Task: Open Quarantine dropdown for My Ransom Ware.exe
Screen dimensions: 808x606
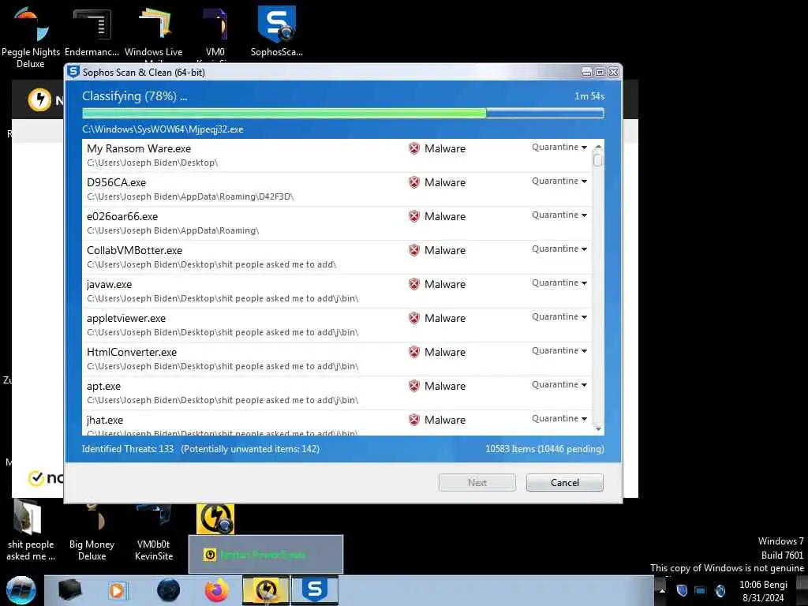Action: tap(559, 148)
